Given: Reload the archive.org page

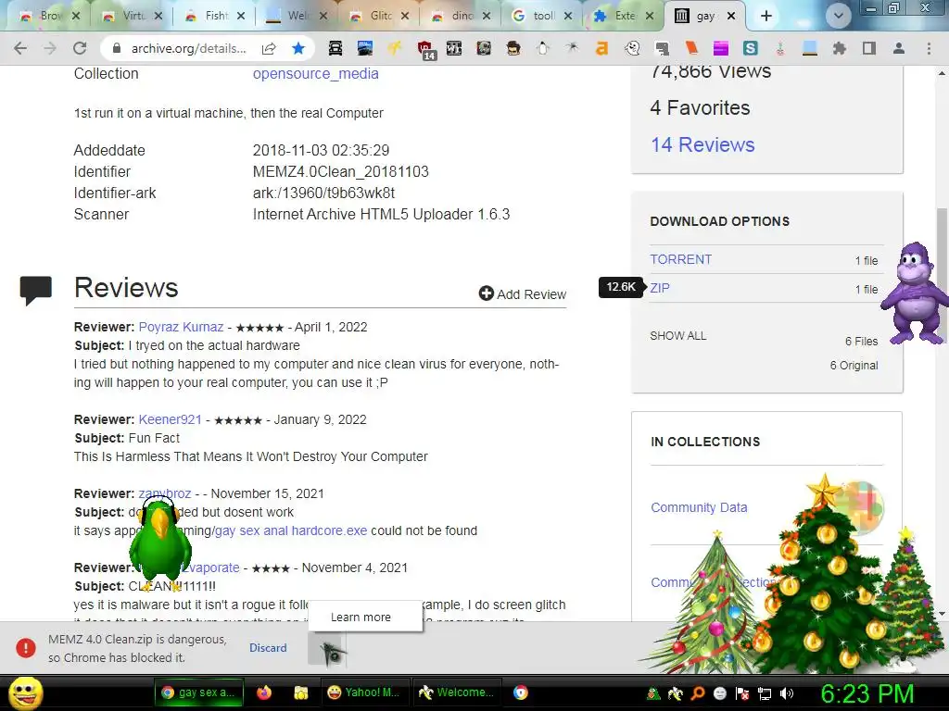Looking at the screenshot, I should point(80,48).
